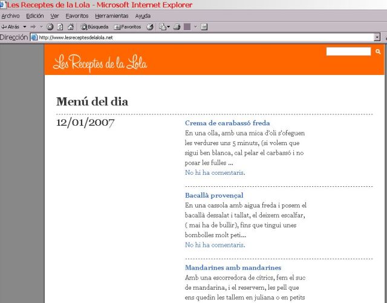The image size is (387, 303).
Task: Expand the Atrás history dropdown arrow
Action: [25, 27]
